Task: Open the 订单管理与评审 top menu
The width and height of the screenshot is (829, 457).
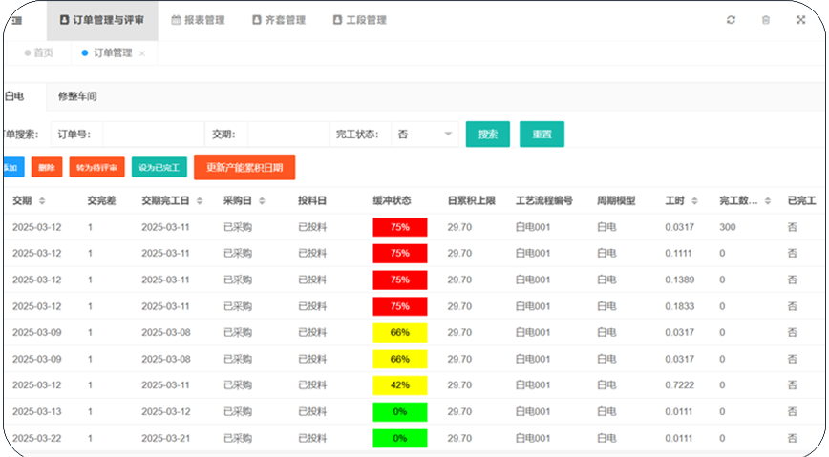Action: [x=102, y=20]
